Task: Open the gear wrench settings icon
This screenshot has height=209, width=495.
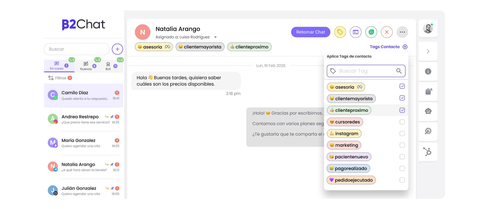Action: 428,131
